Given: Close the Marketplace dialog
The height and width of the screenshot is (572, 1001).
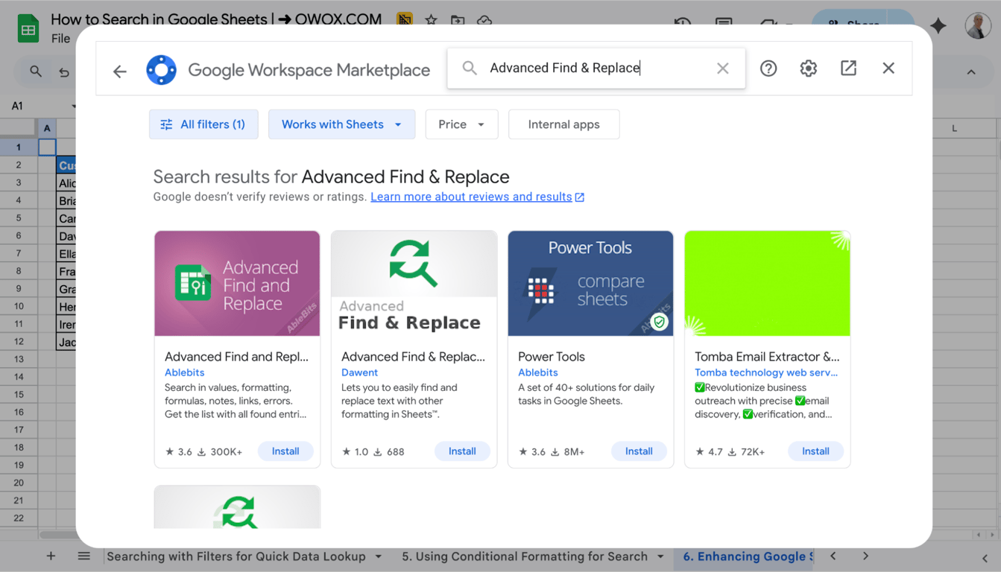Looking at the screenshot, I should pos(888,68).
